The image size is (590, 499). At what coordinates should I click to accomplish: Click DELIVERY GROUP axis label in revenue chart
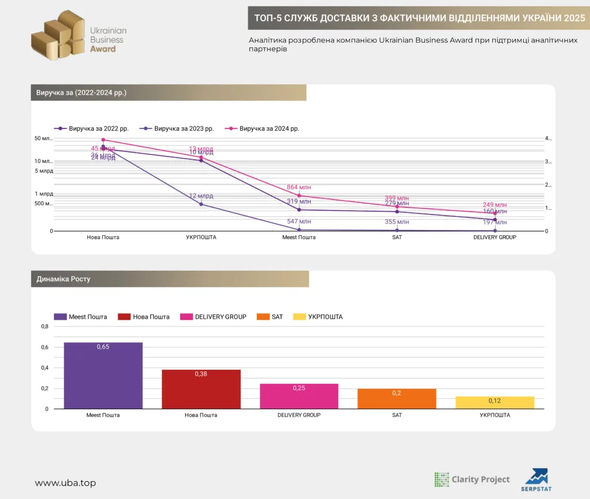(x=495, y=237)
